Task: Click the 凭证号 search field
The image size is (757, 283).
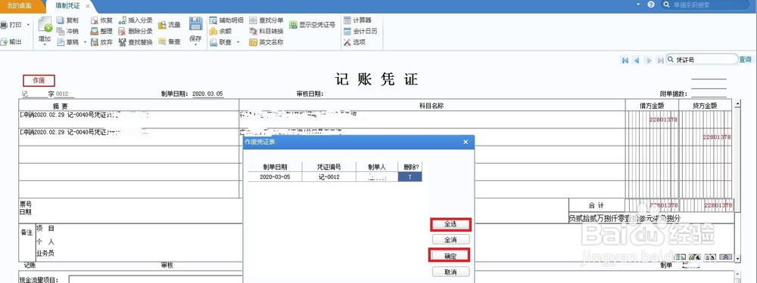Action: pyautogui.click(x=702, y=60)
